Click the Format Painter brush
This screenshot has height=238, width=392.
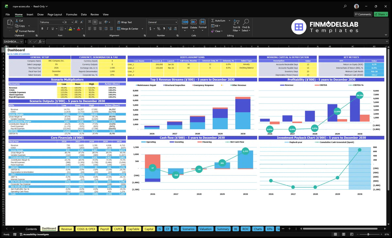click(x=17, y=31)
